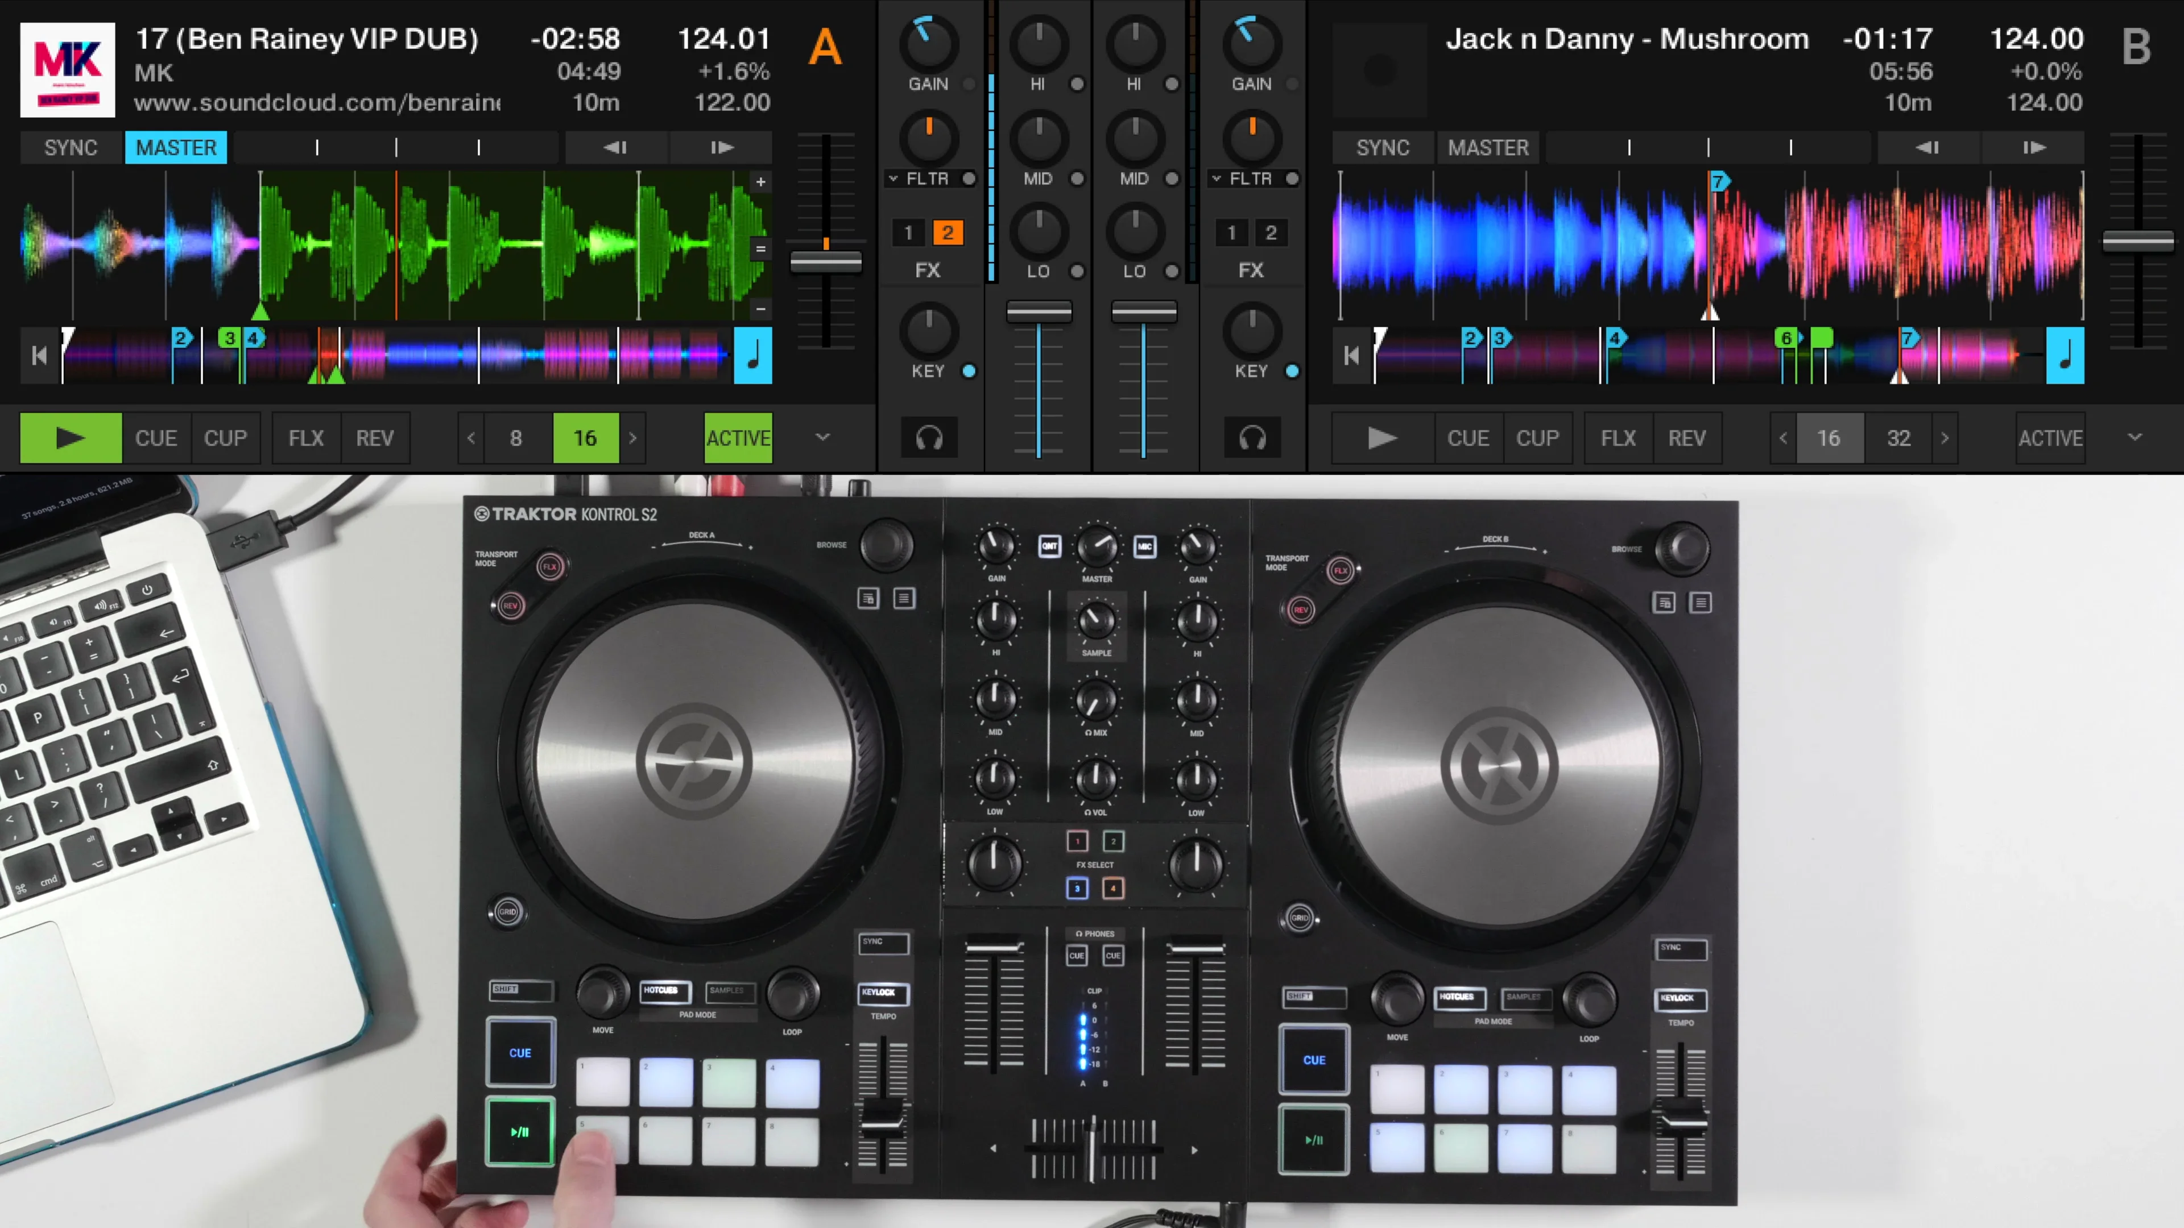Enable SYNC on Deck B
The width and height of the screenshot is (2184, 1228).
(x=1382, y=147)
